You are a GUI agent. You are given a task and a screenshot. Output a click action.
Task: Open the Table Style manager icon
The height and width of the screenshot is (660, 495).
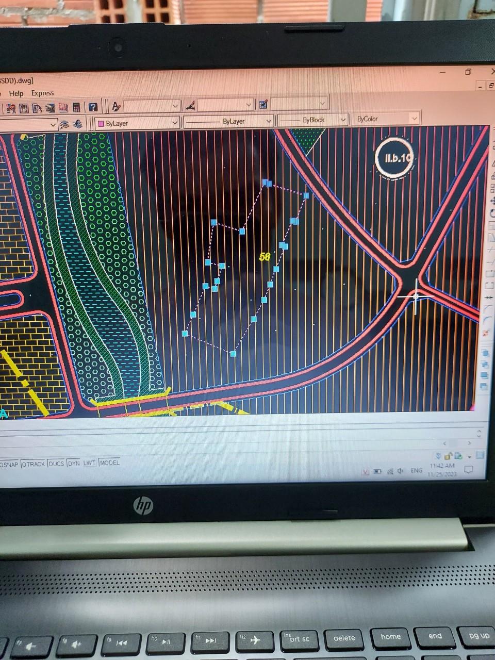pos(263,104)
